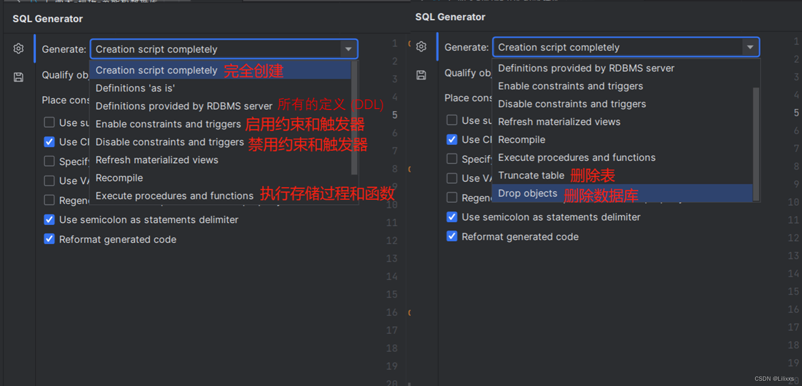
Task: Select 'Recompile' in left list
Action: [220, 178]
